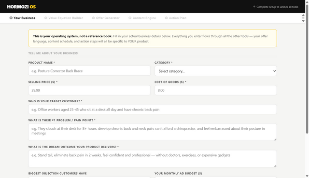Focus the target customer input field
This screenshot has height=178, width=309.
(153, 110)
